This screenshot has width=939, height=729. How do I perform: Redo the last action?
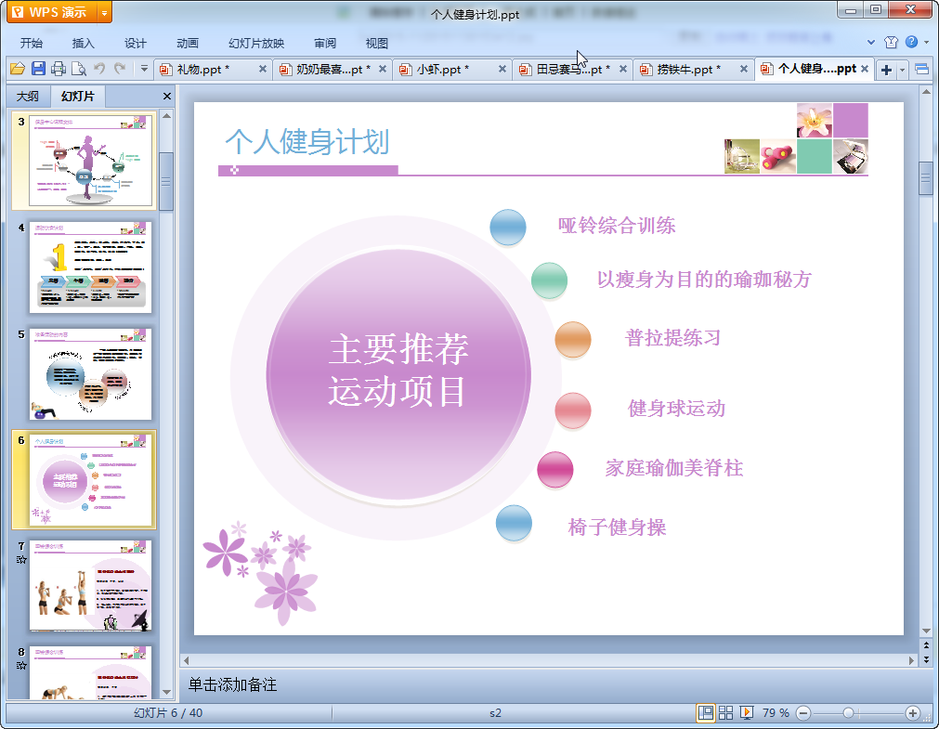(x=120, y=69)
